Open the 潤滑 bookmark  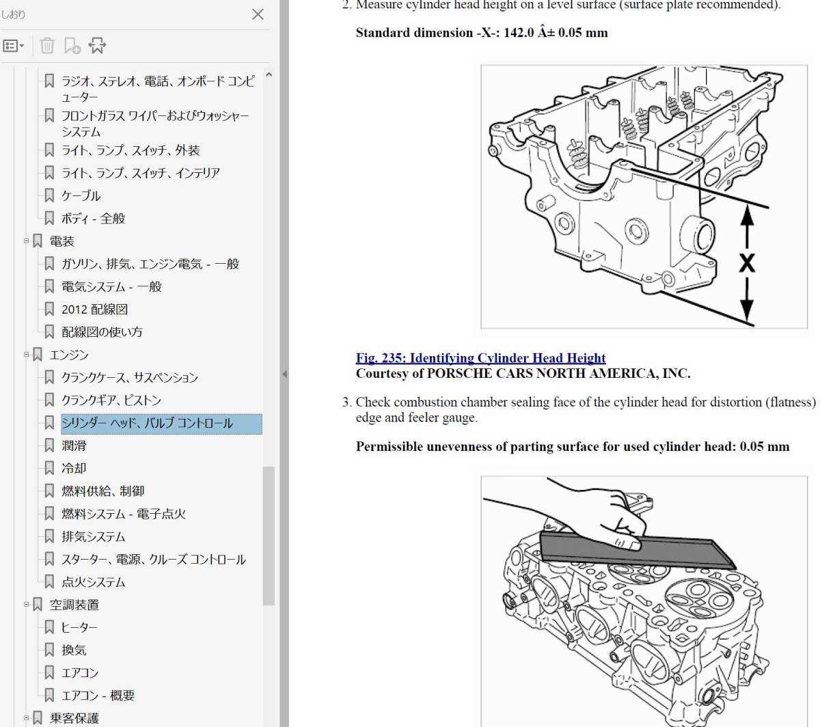pos(74,445)
